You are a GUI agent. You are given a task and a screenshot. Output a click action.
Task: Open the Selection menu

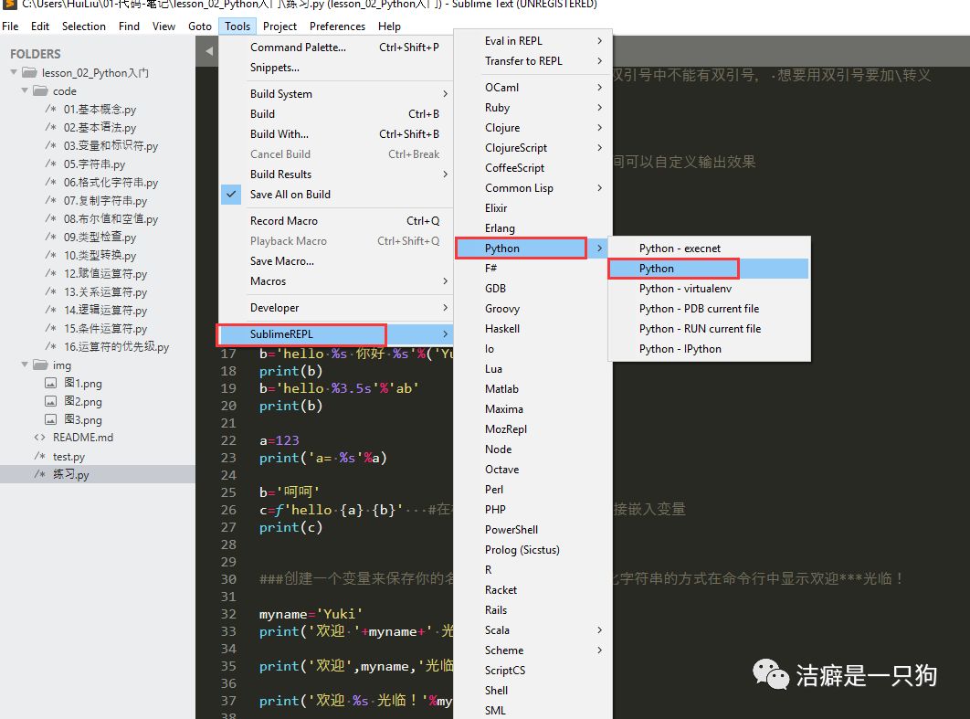point(83,26)
